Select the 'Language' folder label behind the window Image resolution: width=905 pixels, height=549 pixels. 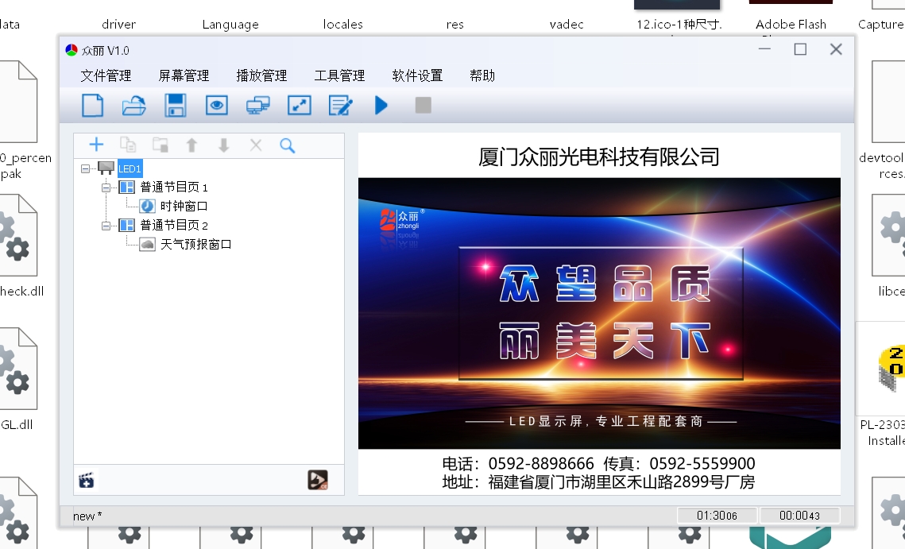click(230, 25)
